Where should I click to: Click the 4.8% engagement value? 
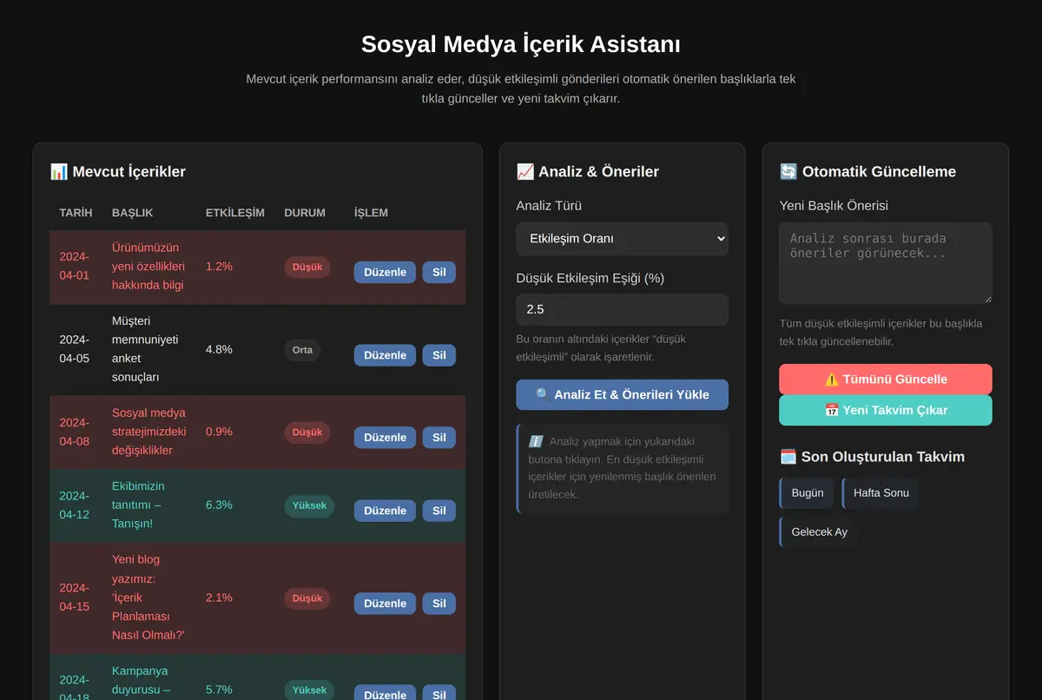(219, 349)
